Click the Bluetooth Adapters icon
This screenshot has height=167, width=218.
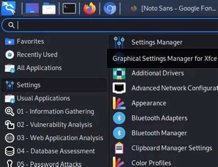pos(119,118)
